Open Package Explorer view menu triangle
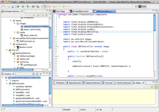159x112 pixels. 50,15
